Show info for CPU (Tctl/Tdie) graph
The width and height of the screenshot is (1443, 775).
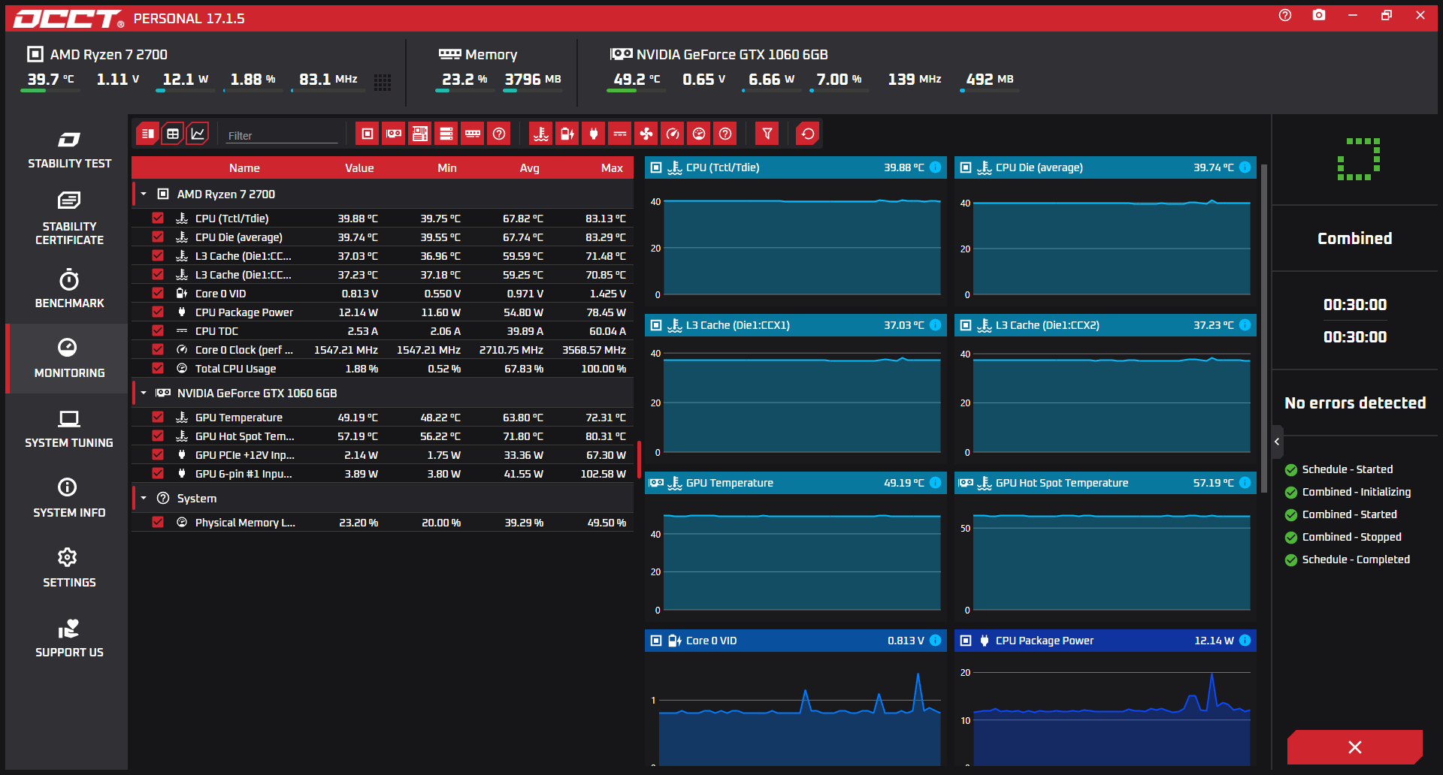click(x=935, y=167)
